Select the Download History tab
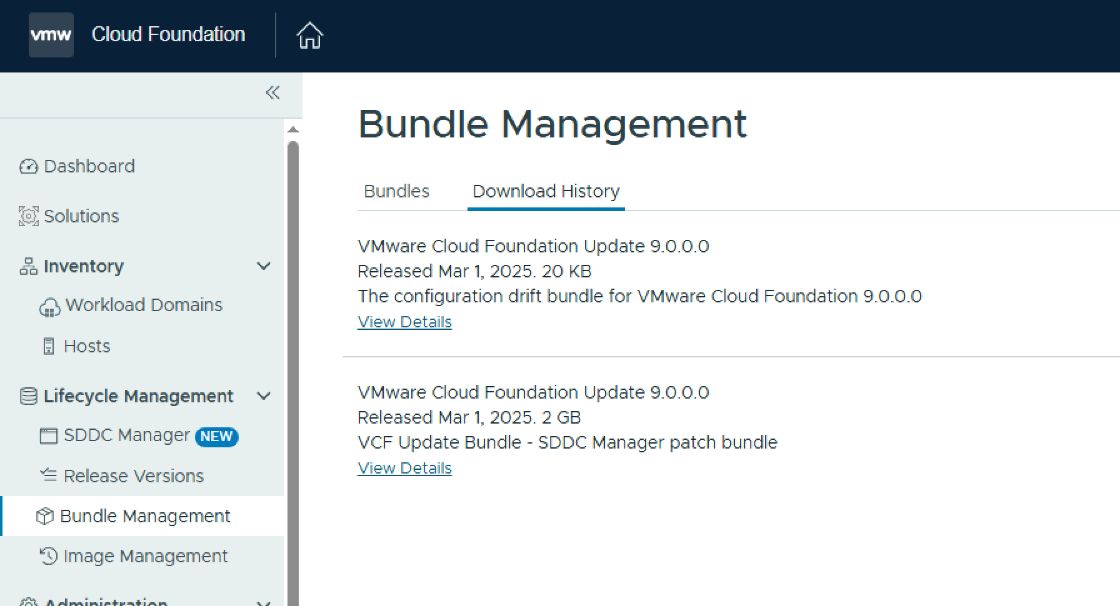 click(546, 191)
